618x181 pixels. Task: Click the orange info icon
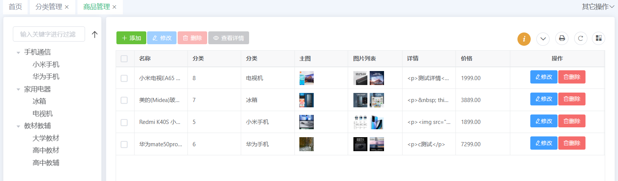[524, 39]
